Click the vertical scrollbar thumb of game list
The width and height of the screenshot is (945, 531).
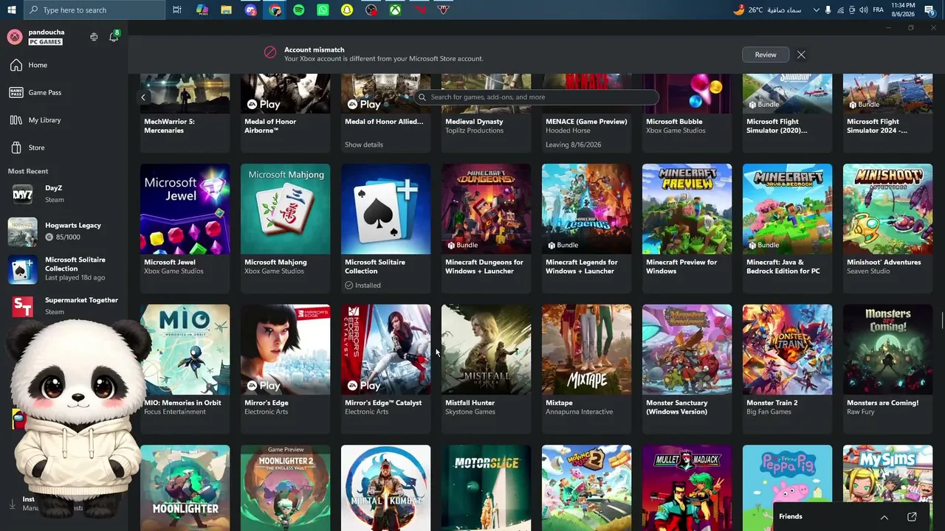pos(941,322)
